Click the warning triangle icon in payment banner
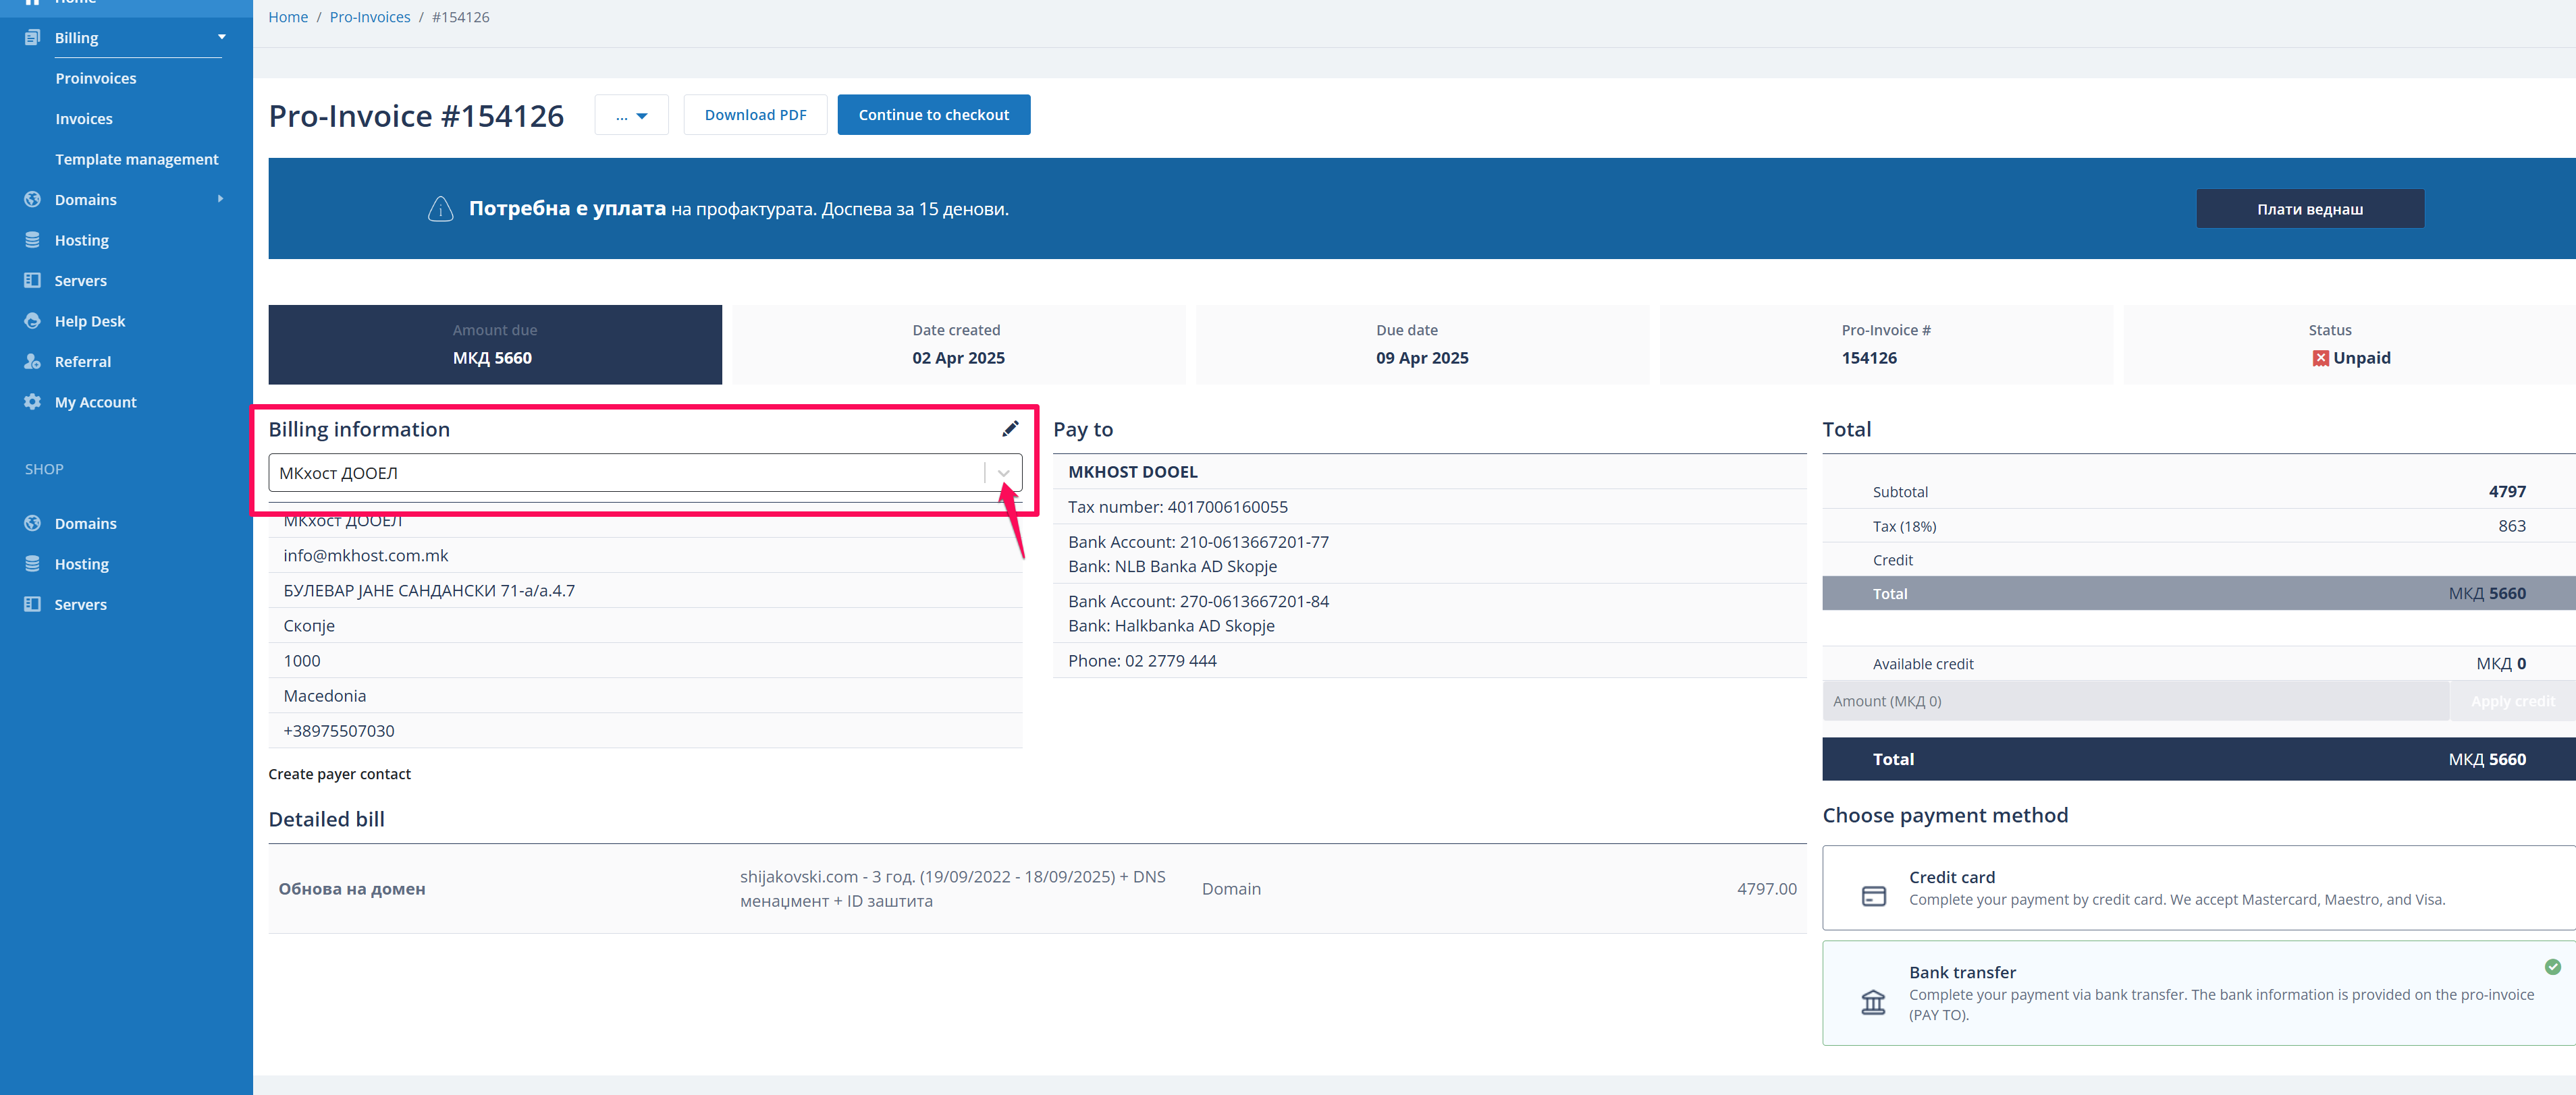 [440, 208]
